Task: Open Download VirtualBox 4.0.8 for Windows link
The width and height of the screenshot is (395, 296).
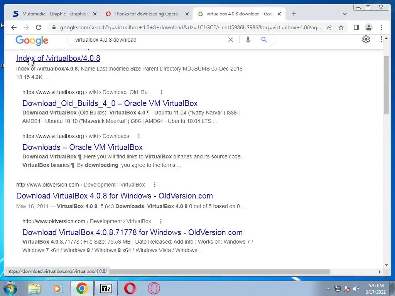Action: tap(114, 196)
